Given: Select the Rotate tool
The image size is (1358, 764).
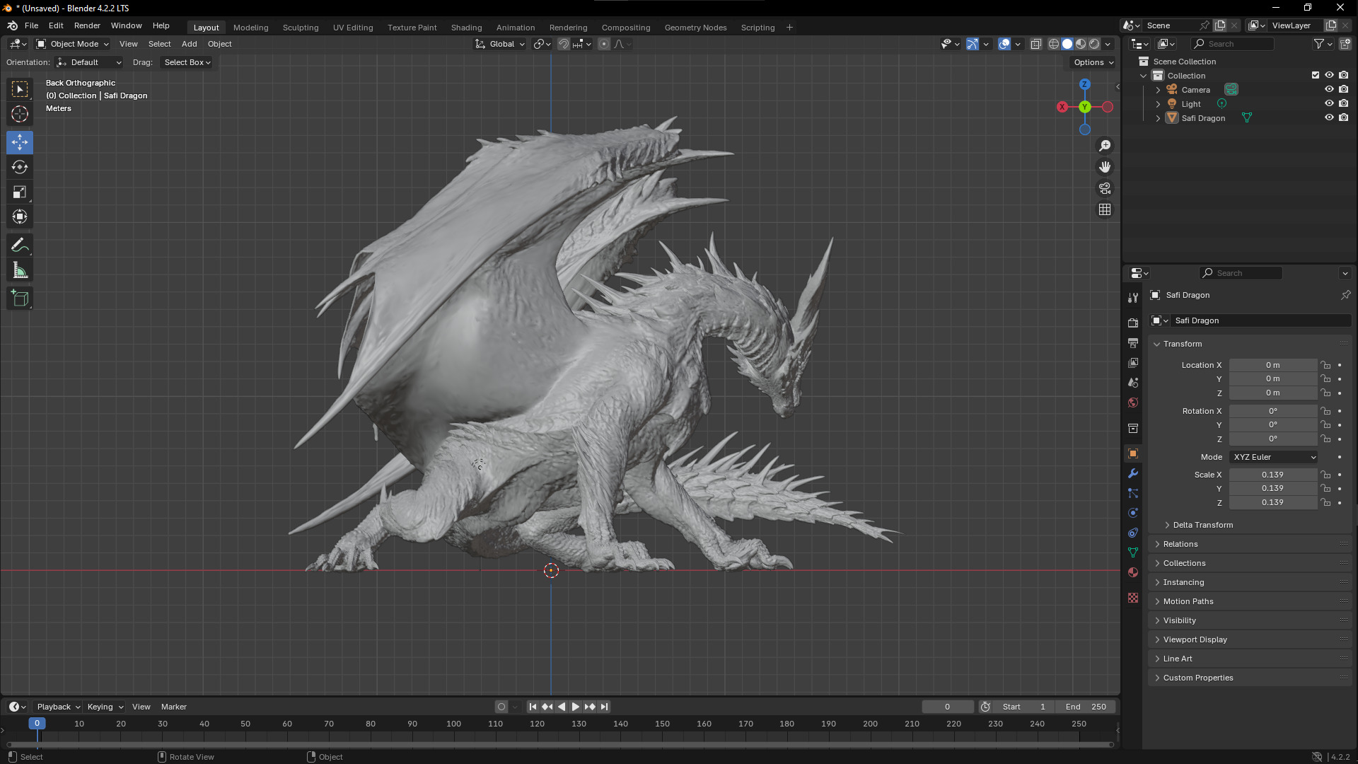Looking at the screenshot, I should tap(20, 167).
